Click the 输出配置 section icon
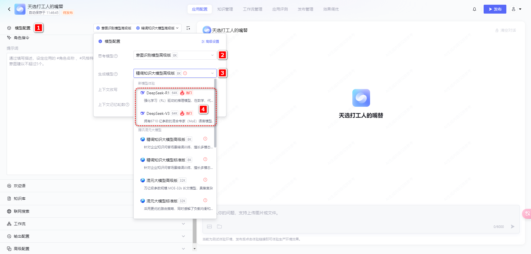Image resolution: width=531 pixels, height=254 pixels. click(x=9, y=236)
